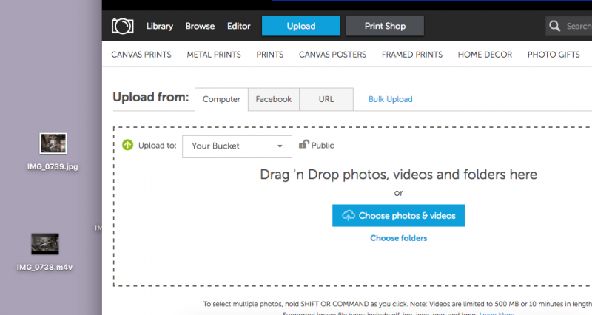Click the search magnifier icon
This screenshot has height=315, width=592.
pyautogui.click(x=554, y=26)
